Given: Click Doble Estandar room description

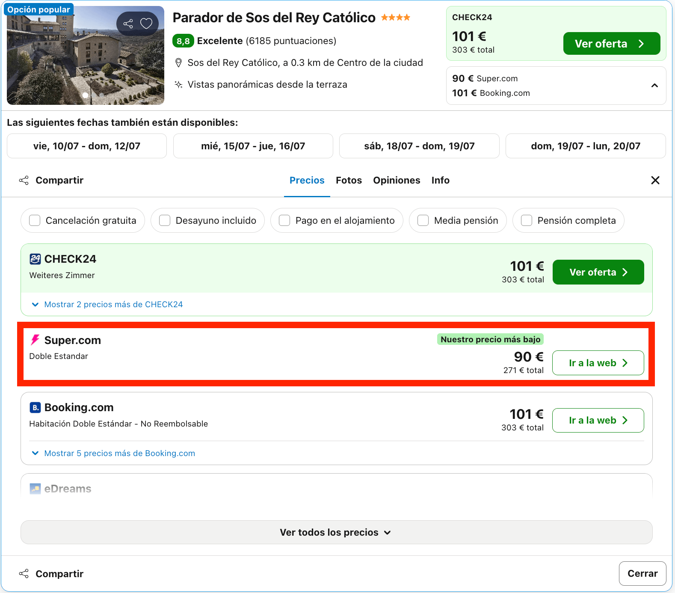Looking at the screenshot, I should 59,356.
